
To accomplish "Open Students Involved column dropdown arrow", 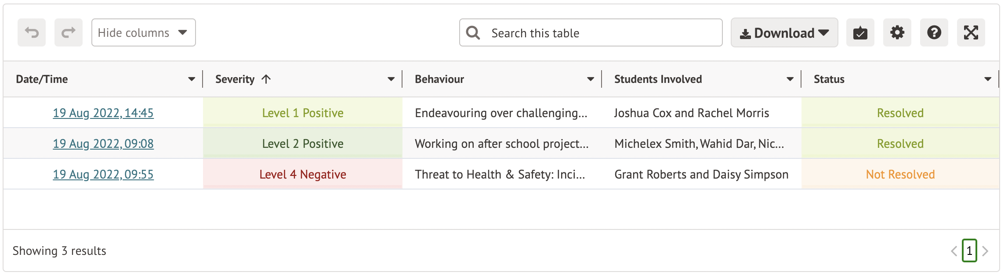I will click(790, 79).
